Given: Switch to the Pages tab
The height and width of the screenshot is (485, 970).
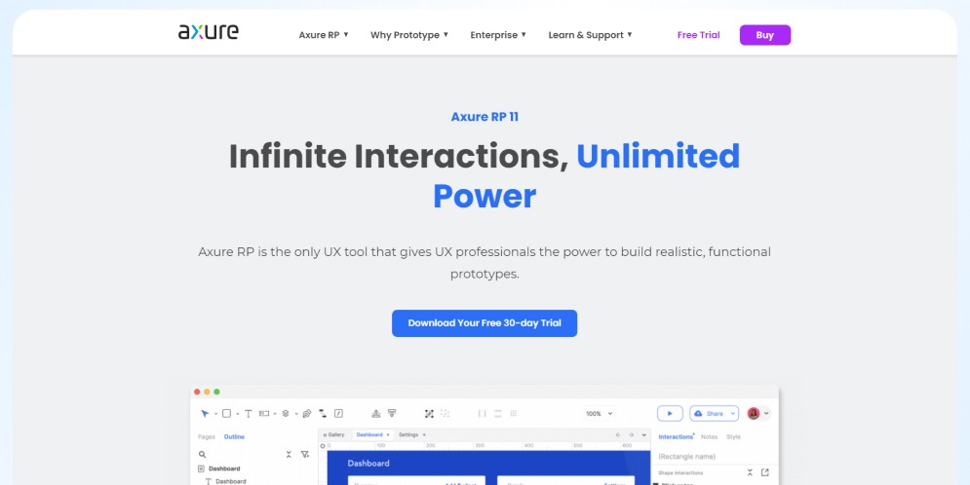Looking at the screenshot, I should [207, 437].
